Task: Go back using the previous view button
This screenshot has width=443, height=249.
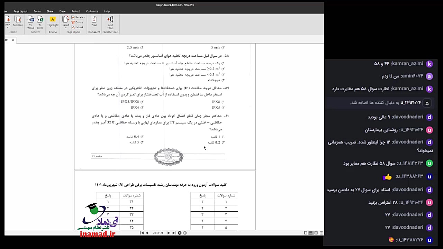Action: (180, 233)
